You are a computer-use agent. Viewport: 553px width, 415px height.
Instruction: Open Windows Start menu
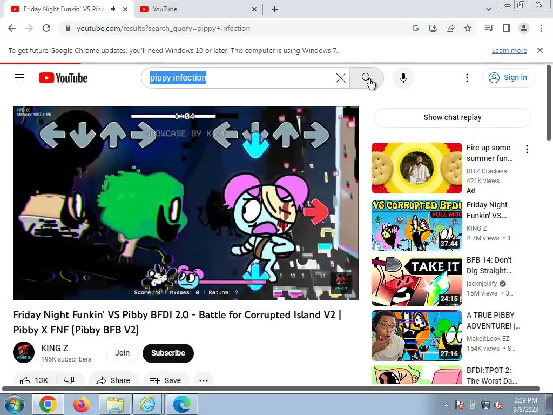pyautogui.click(x=14, y=404)
